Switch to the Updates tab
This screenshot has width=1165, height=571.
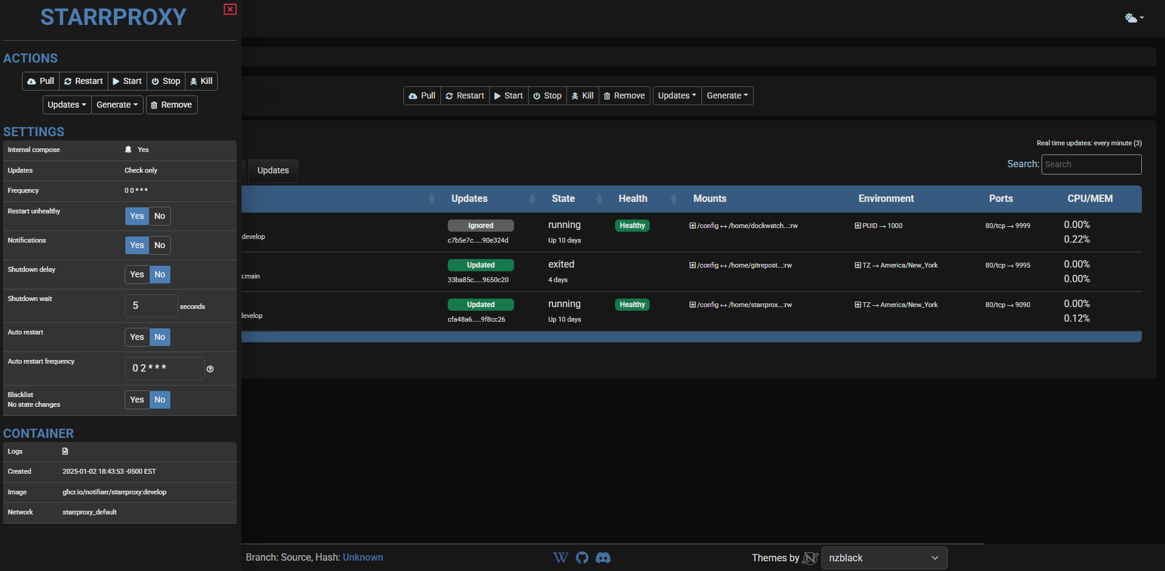tap(273, 170)
